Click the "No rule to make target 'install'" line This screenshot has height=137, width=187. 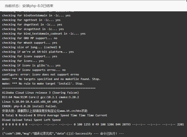[43, 84]
